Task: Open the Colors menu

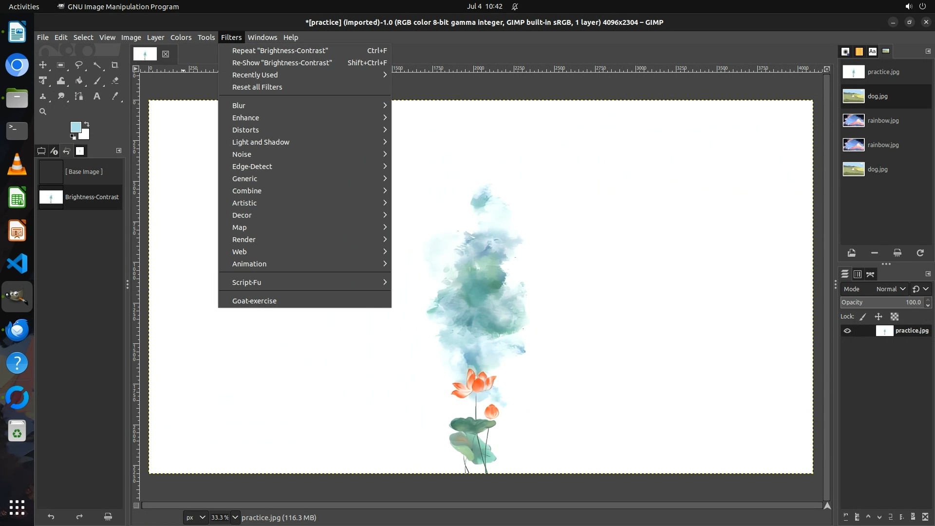Action: click(x=181, y=38)
